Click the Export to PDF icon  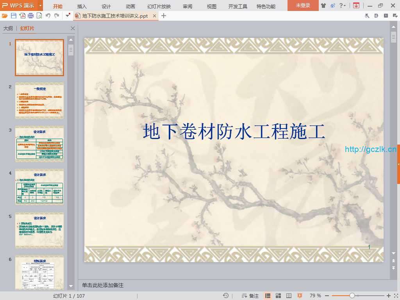(22, 16)
